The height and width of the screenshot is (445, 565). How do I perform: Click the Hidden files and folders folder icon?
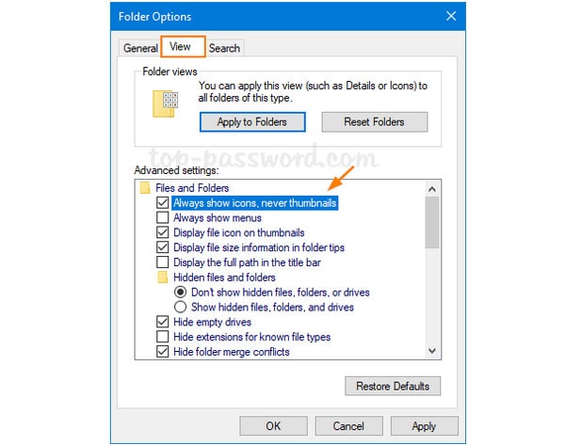(163, 277)
